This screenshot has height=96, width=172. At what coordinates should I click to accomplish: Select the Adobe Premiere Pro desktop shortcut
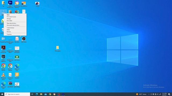[10, 4]
